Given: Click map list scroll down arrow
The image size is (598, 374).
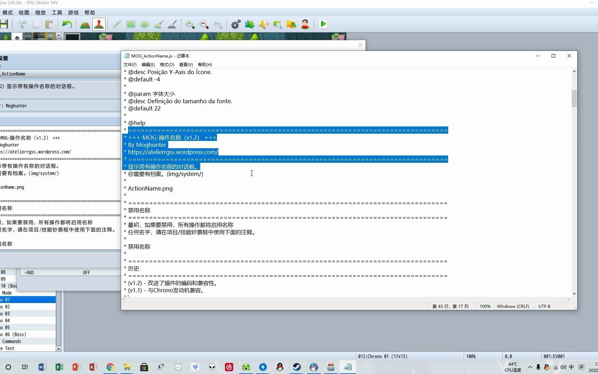Looking at the screenshot, I should click(x=58, y=349).
